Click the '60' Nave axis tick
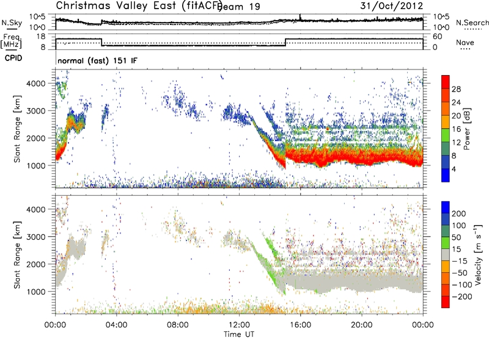The height and width of the screenshot is (338, 489). [438, 37]
